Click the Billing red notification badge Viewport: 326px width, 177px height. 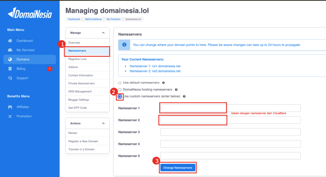[50, 69]
